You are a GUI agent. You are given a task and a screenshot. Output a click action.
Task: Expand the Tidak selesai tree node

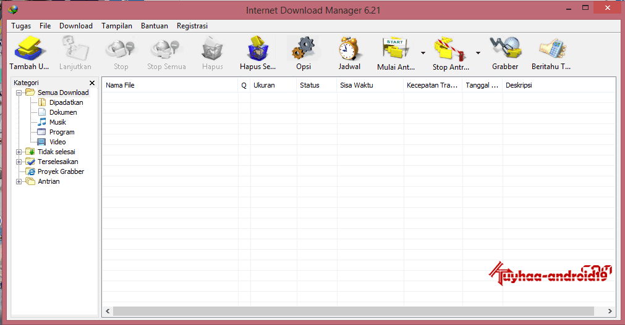pos(19,152)
